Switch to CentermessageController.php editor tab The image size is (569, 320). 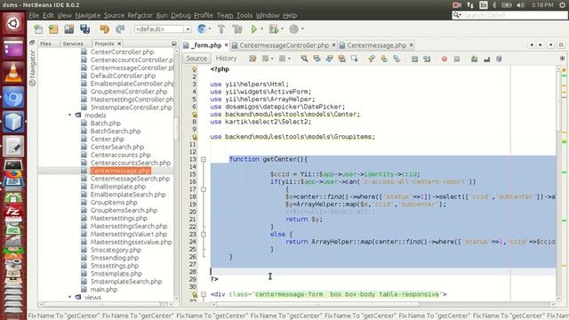tap(284, 45)
